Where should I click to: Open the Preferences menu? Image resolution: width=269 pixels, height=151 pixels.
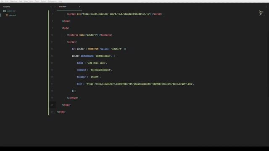(52, 1)
